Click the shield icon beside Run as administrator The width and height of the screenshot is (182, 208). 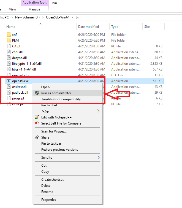(x=37, y=93)
